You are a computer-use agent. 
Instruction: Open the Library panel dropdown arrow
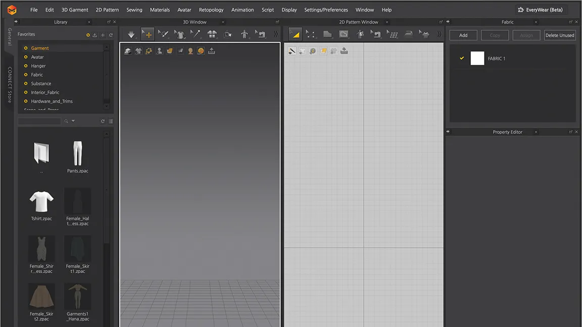[x=90, y=22]
